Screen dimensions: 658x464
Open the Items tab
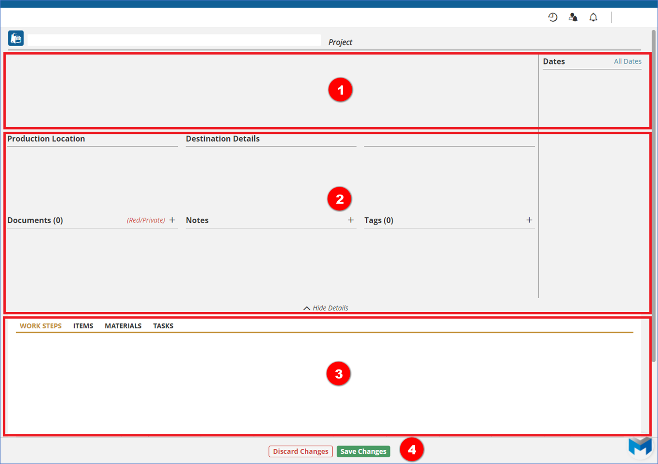[83, 326]
